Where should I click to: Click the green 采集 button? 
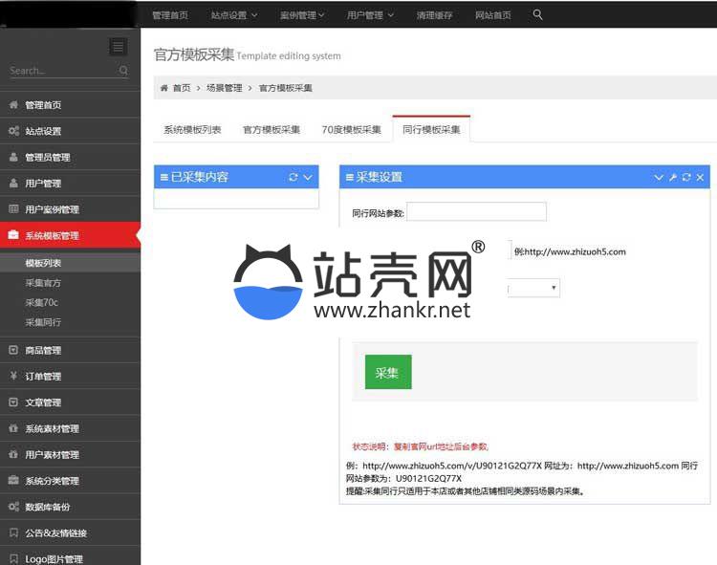click(x=387, y=372)
